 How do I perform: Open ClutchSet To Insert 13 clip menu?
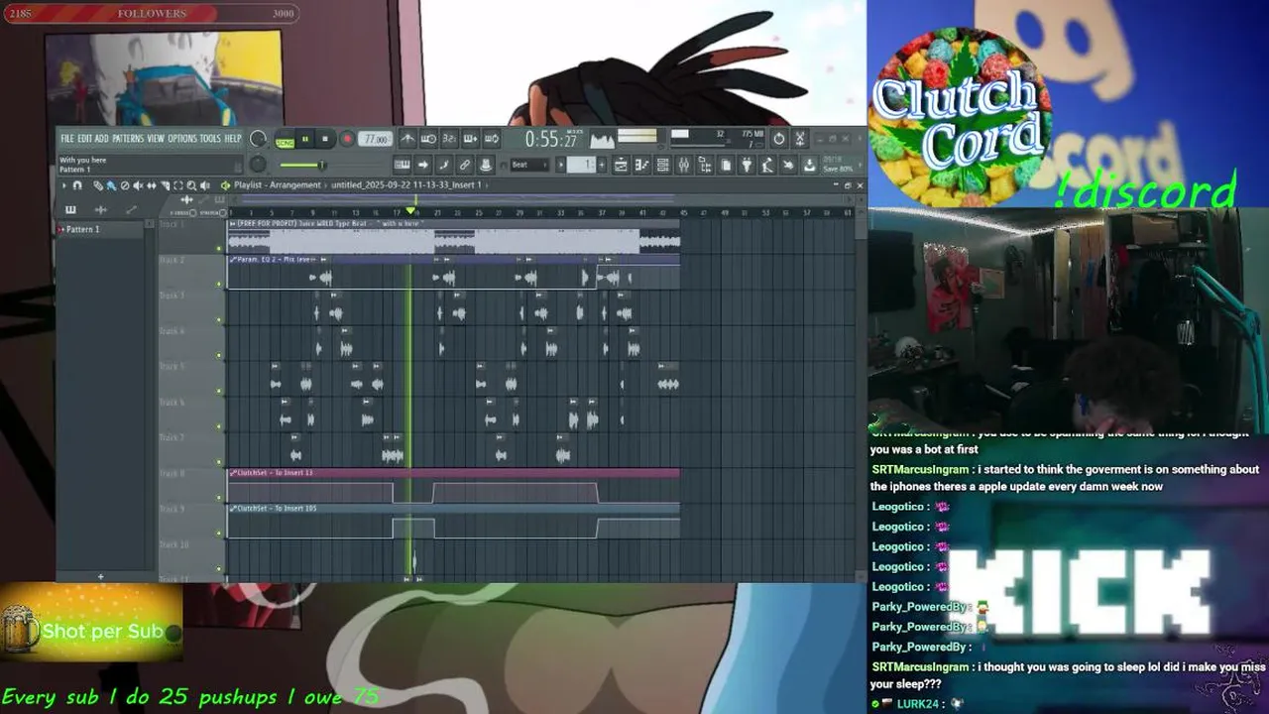pos(233,473)
